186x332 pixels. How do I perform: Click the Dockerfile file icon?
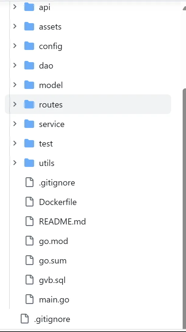(30, 202)
